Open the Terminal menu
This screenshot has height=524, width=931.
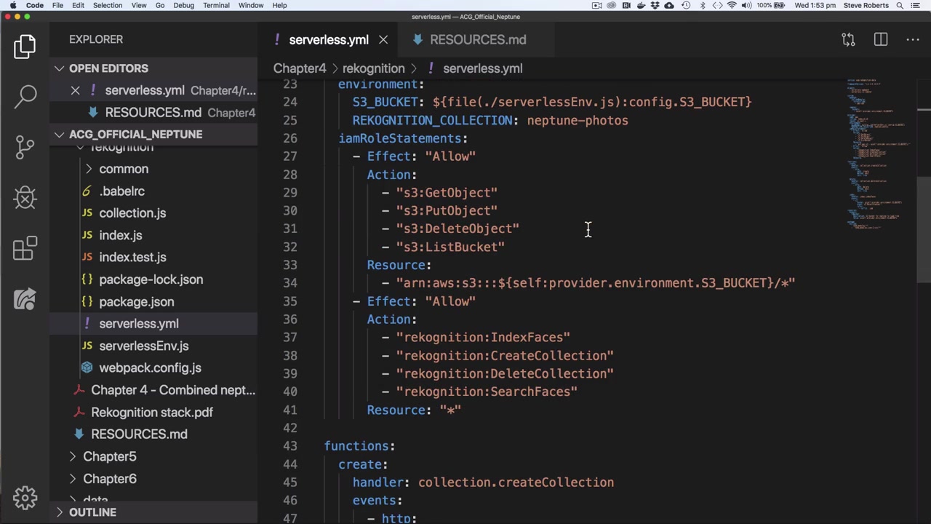pos(216,5)
